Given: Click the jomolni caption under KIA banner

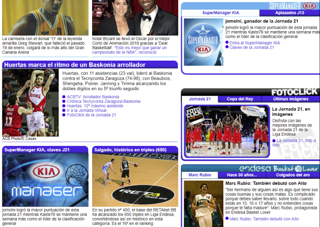Looking at the screenshot, I should (45, 216).
